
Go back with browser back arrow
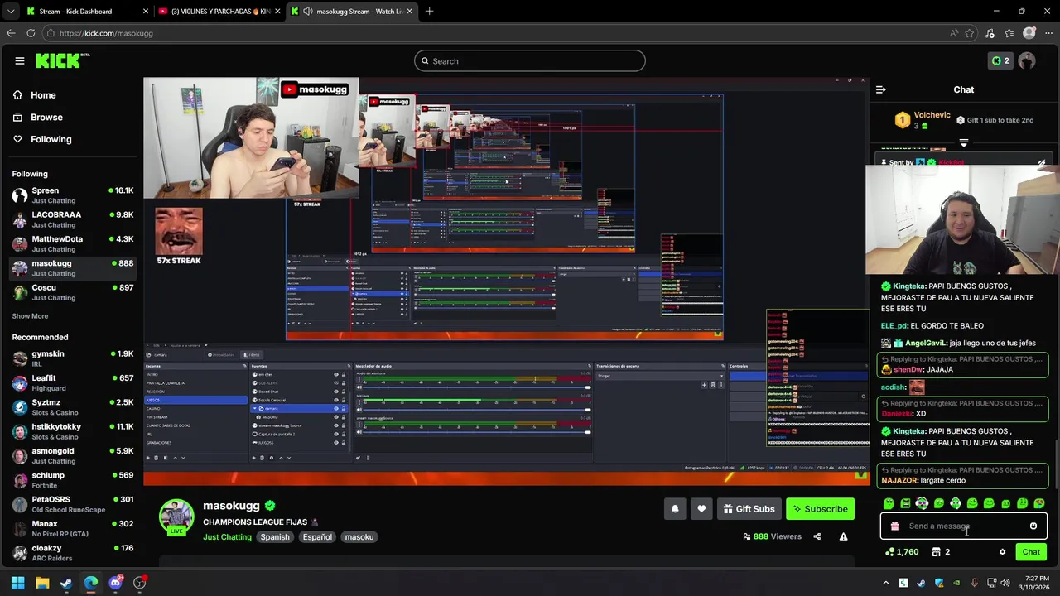[x=11, y=33]
